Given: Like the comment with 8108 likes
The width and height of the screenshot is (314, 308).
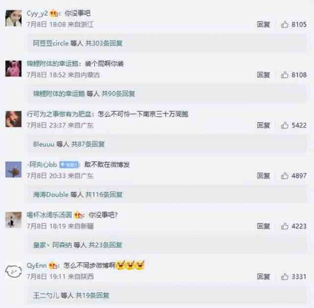Looking at the screenshot, I should 285,75.
